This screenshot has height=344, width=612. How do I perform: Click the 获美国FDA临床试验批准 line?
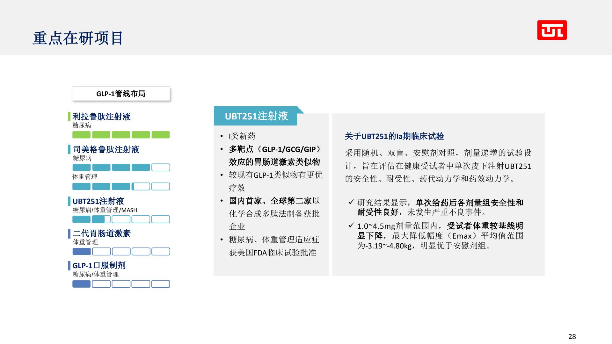(273, 253)
